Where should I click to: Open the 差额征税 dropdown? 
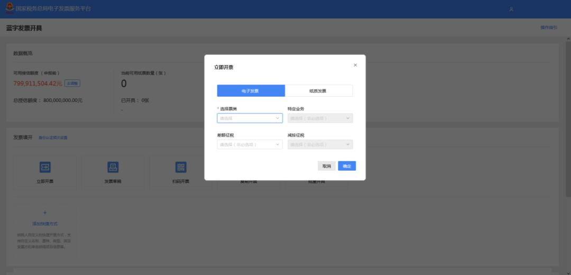[250, 144]
